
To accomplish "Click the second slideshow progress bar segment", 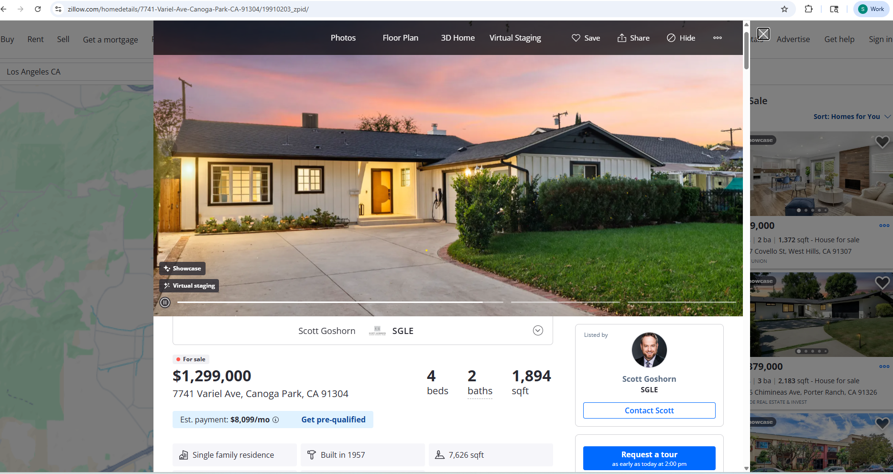I will (x=566, y=302).
